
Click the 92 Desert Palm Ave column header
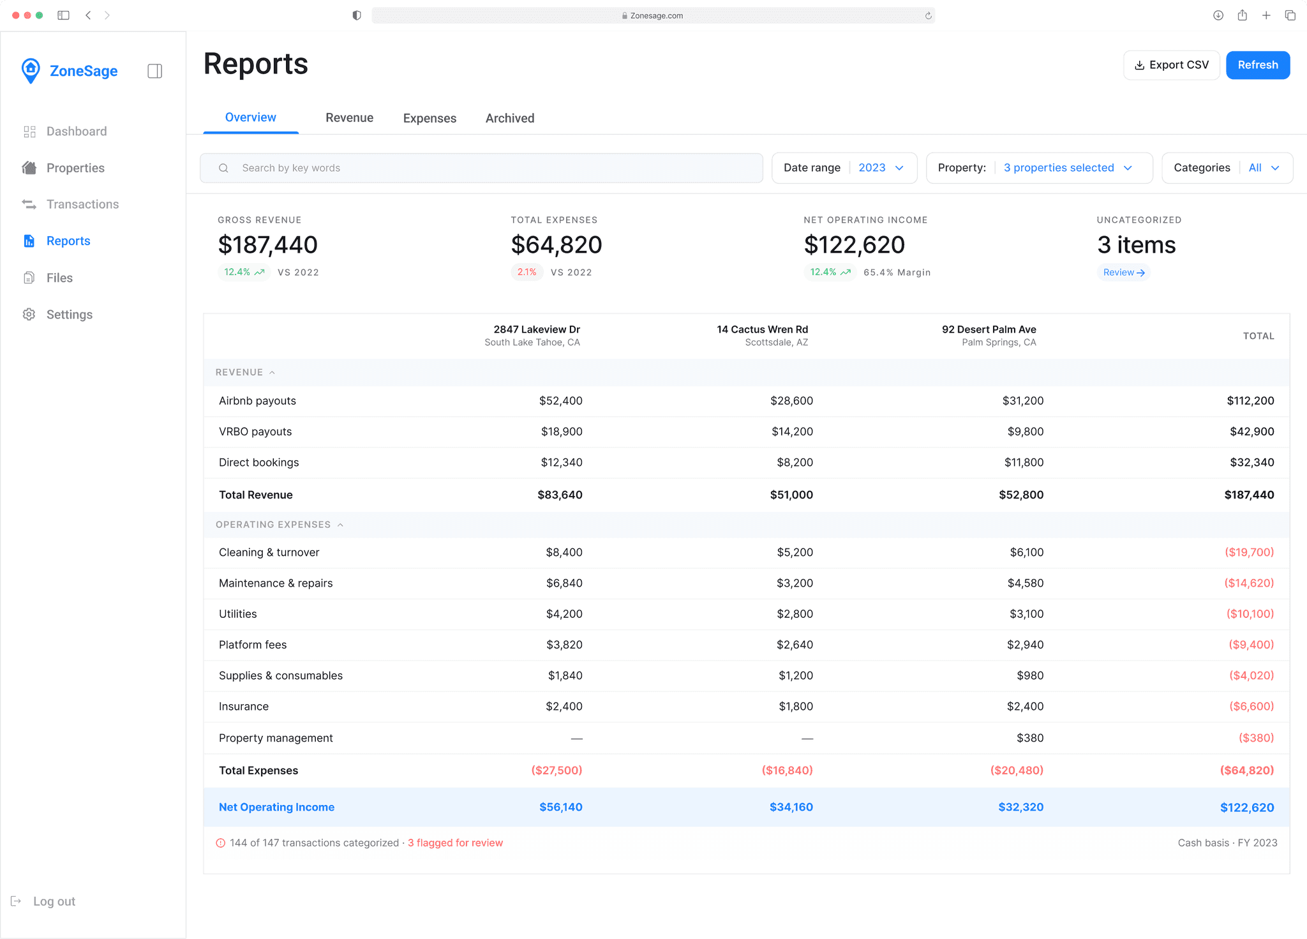pyautogui.click(x=989, y=335)
